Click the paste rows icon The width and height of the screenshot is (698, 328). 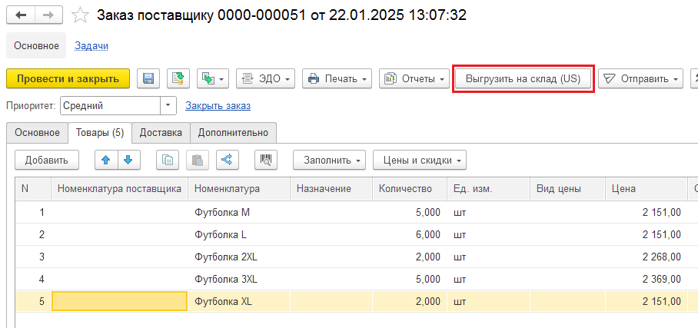[198, 160]
